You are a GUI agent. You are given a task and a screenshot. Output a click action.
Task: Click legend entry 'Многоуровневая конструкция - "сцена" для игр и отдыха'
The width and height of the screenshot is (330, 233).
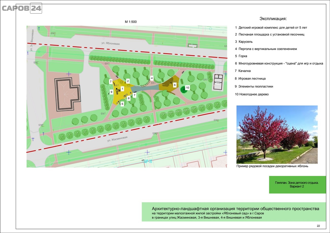tap(279, 63)
